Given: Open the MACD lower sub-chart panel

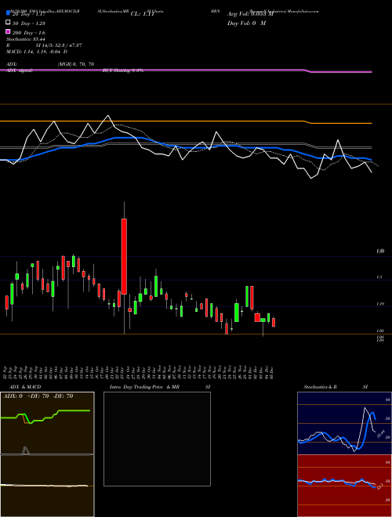Looking at the screenshot, I should coord(47,486).
